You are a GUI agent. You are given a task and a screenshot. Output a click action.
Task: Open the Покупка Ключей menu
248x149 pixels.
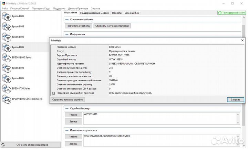point(20,9)
